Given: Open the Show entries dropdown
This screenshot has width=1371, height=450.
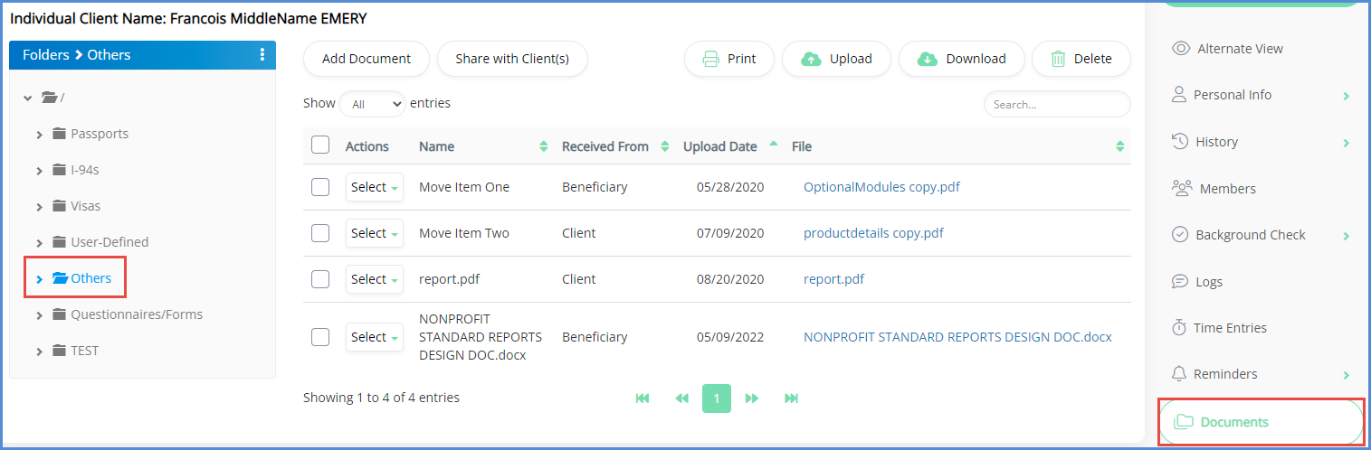Looking at the screenshot, I should click(372, 104).
